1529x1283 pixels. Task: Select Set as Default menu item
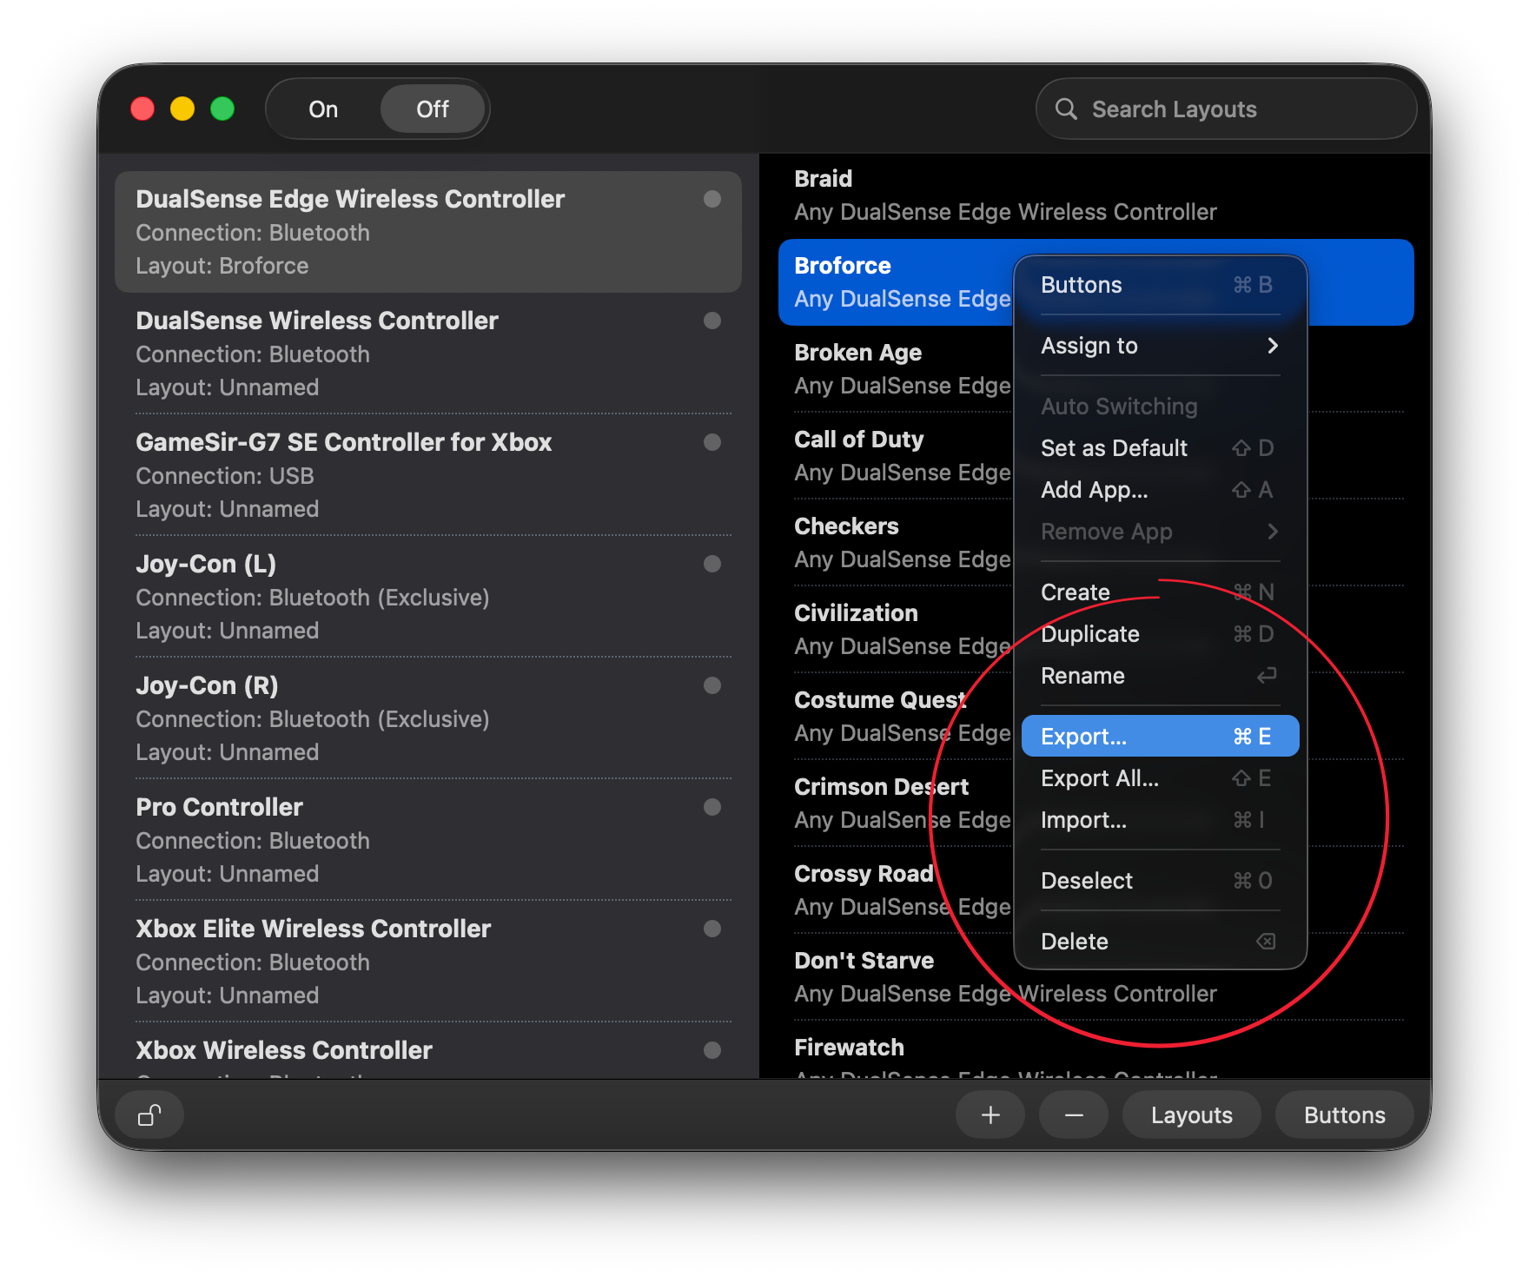point(1160,448)
